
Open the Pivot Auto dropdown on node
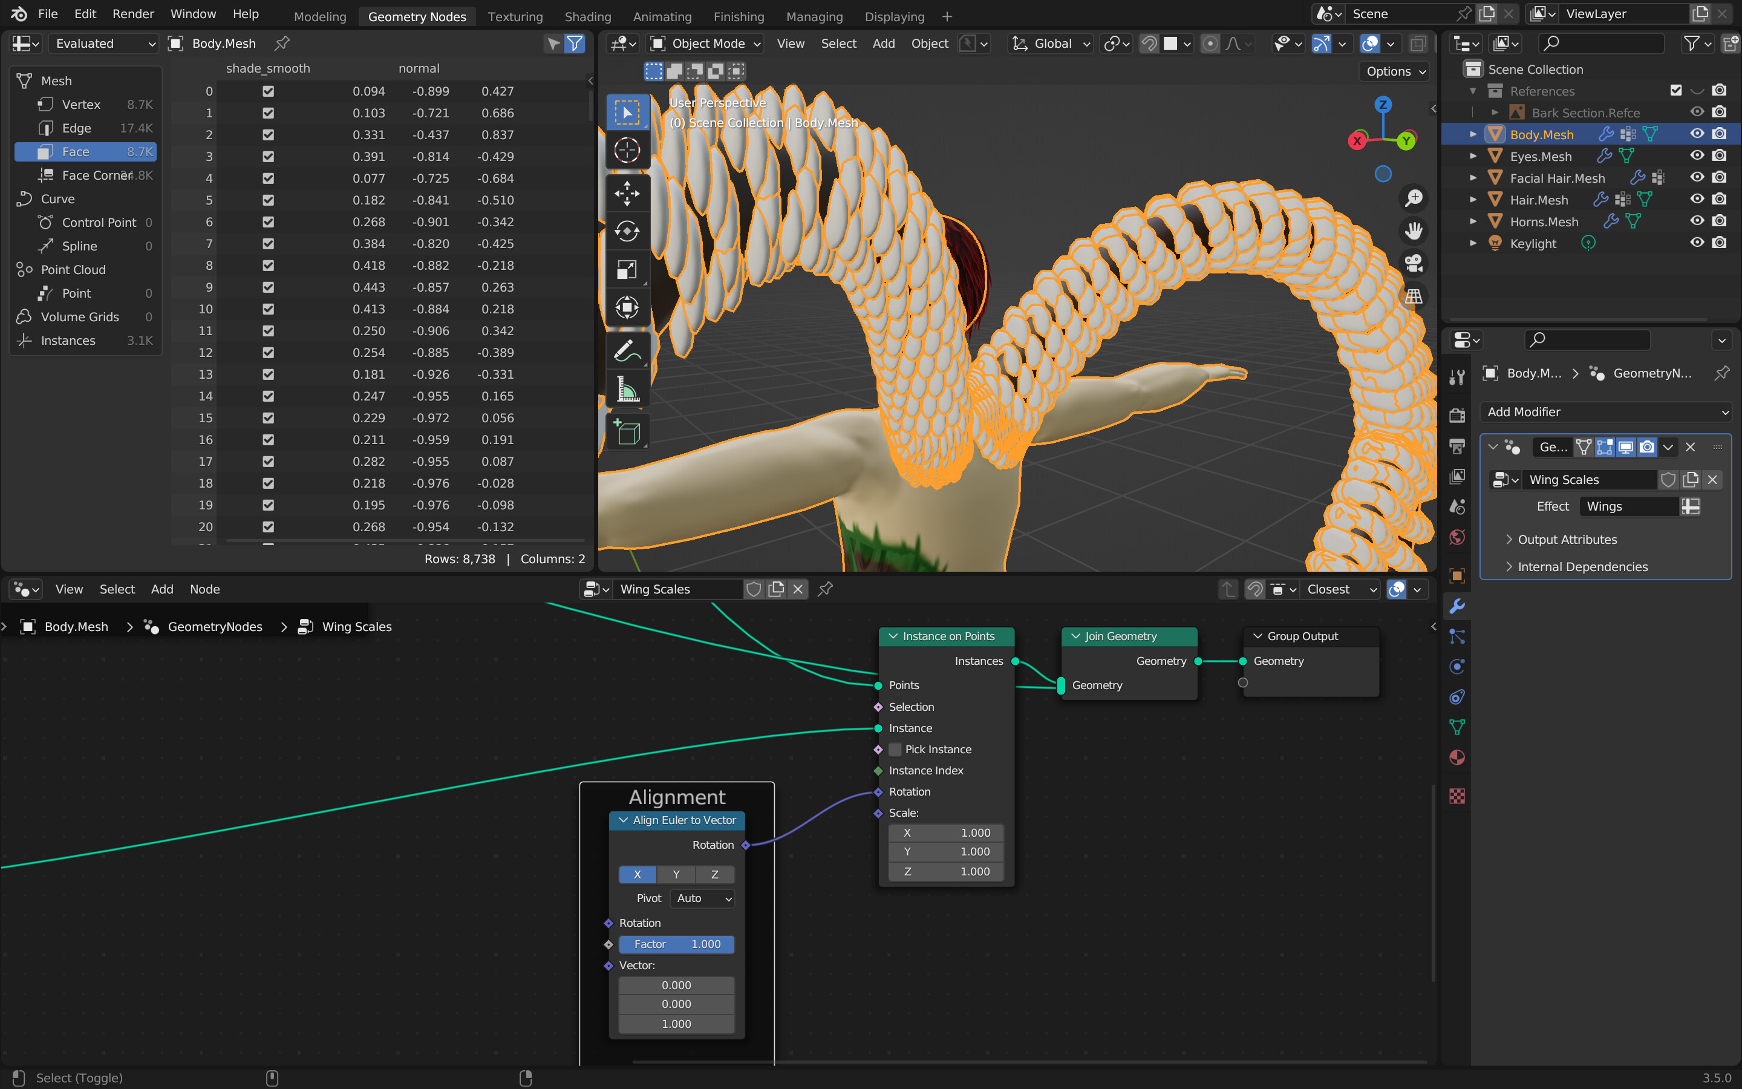click(703, 898)
